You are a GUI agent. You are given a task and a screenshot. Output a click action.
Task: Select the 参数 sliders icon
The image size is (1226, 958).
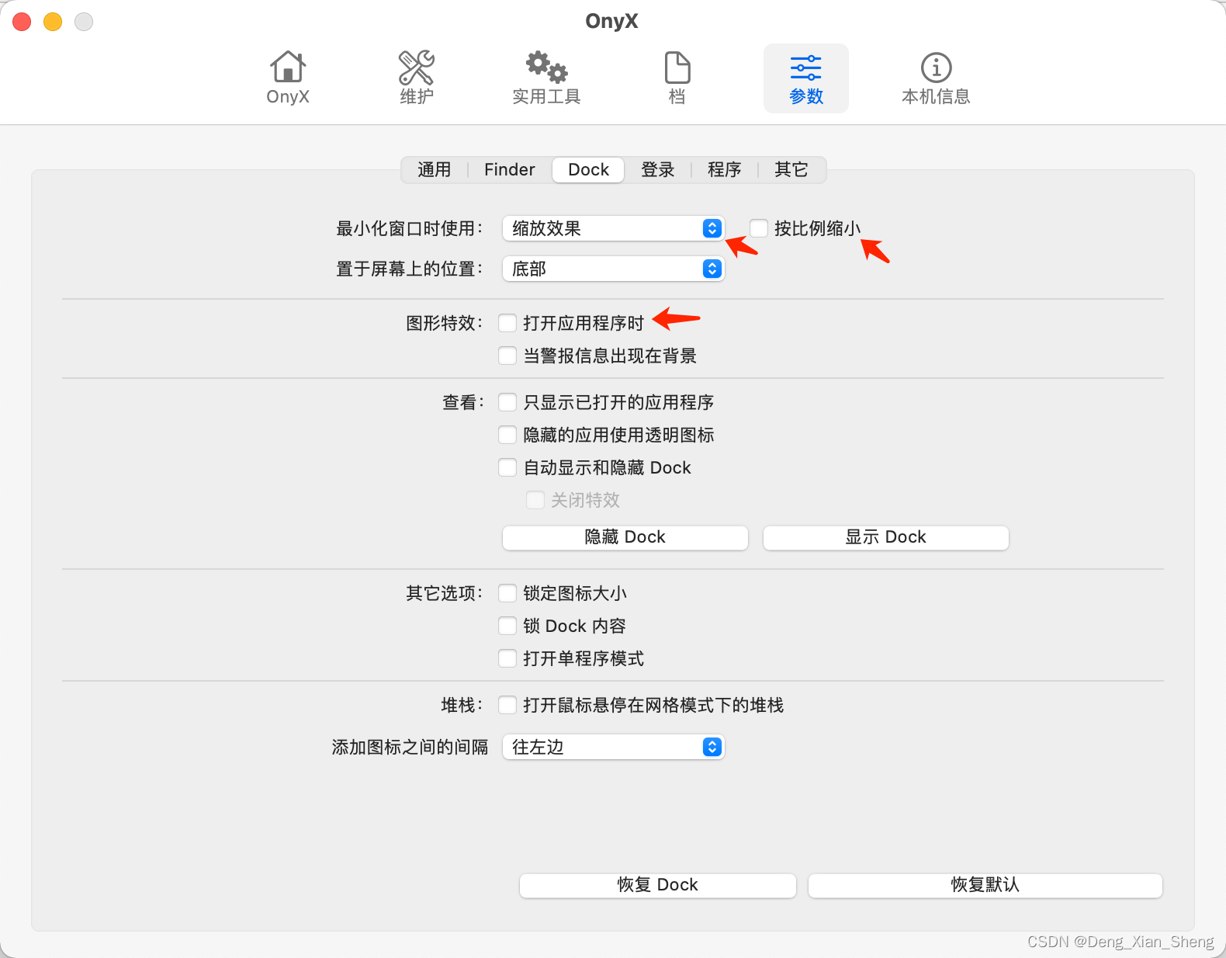[x=806, y=78]
